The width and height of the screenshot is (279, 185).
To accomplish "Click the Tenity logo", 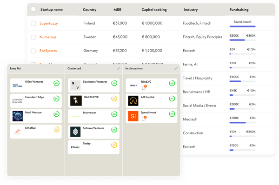I will pyautogui.click(x=75, y=147).
